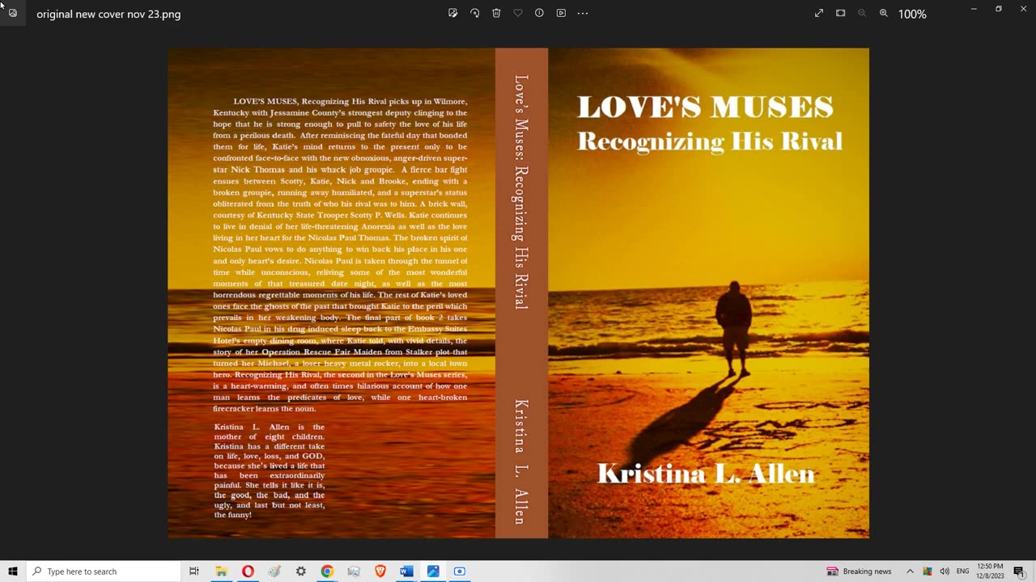Open Task View on the taskbar
The height and width of the screenshot is (582, 1036).
(x=194, y=571)
